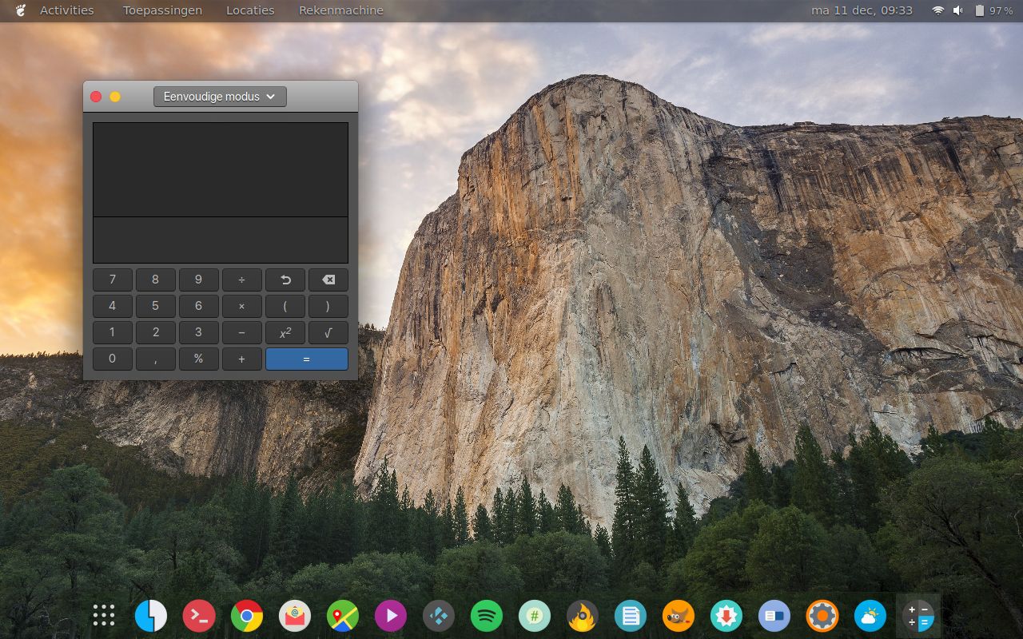Viewport: 1023px width, 639px height.
Task: Launch Spotify from the dock
Action: 486,615
